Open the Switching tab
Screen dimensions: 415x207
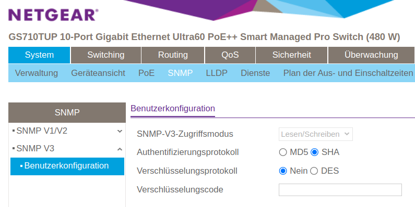(x=106, y=55)
